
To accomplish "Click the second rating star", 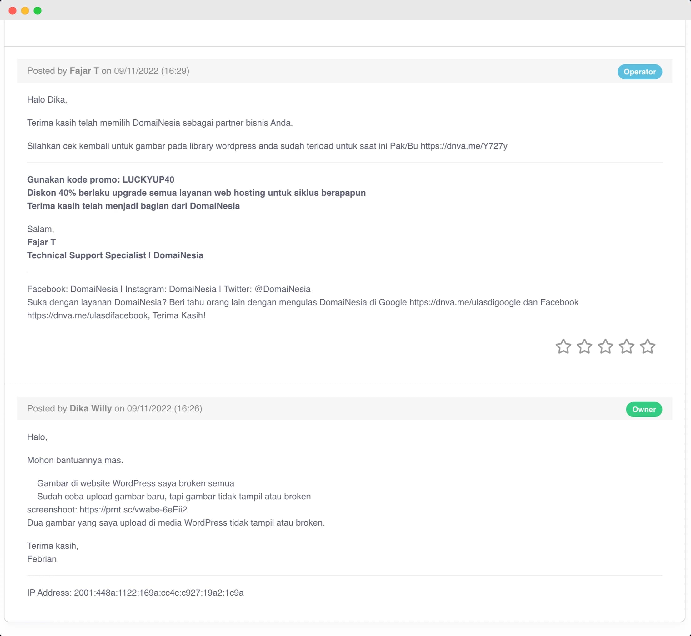I will (x=584, y=346).
